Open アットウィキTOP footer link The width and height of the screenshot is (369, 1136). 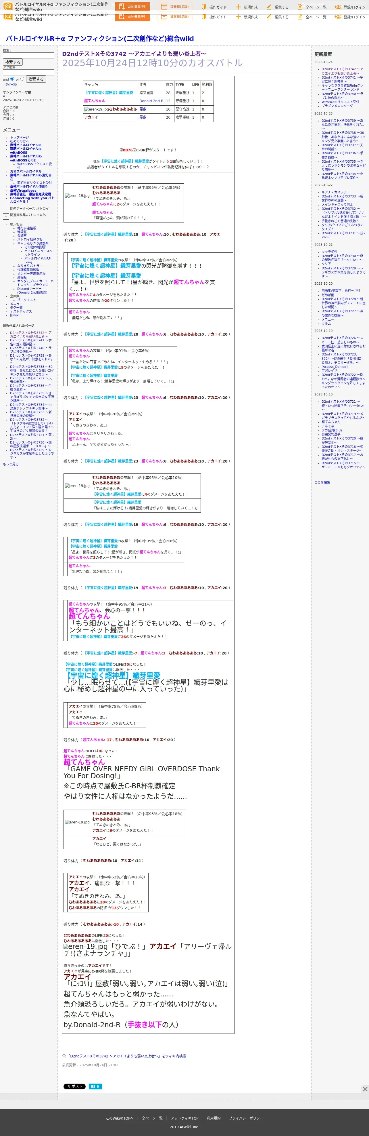pyautogui.click(x=184, y=1118)
